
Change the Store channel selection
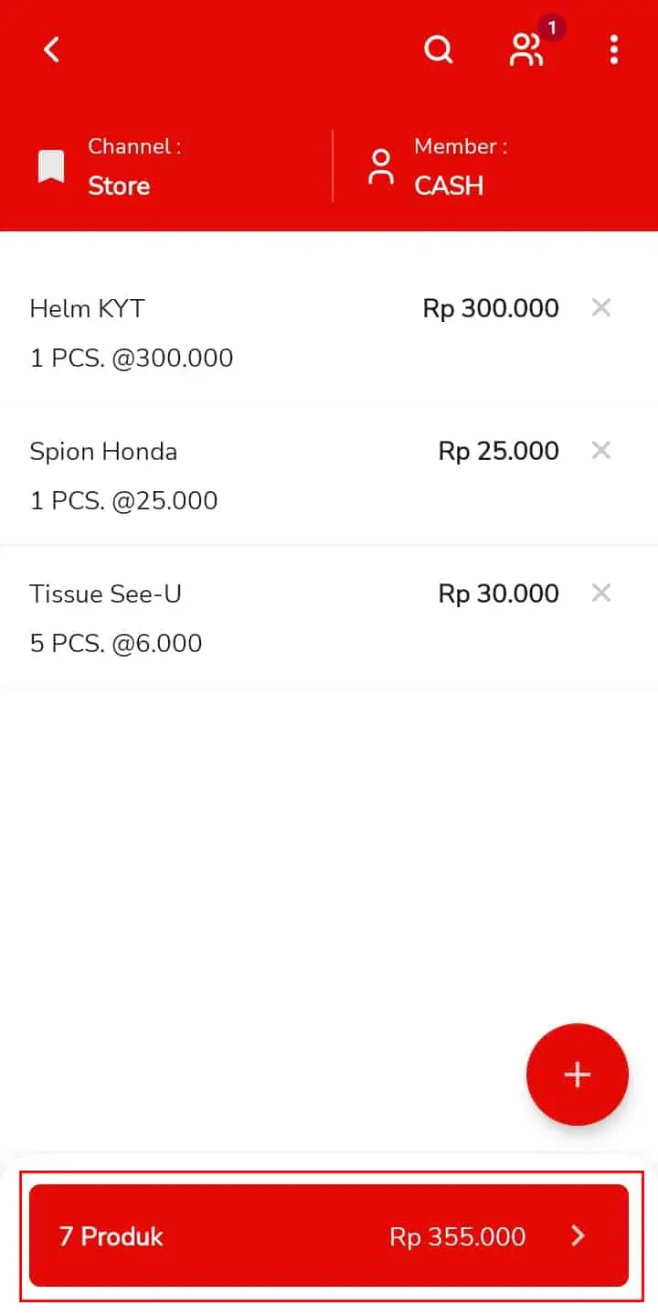tap(119, 186)
